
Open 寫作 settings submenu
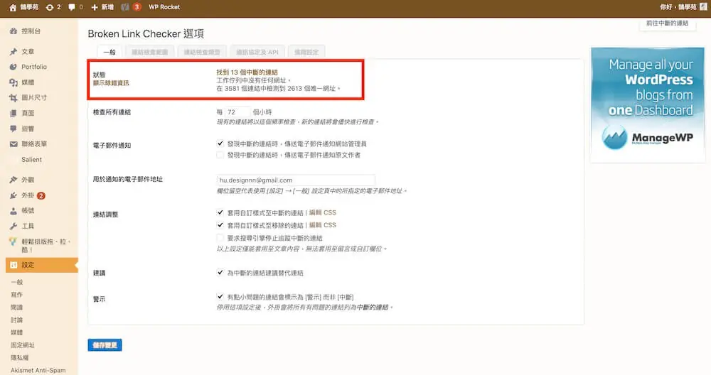[x=17, y=294]
